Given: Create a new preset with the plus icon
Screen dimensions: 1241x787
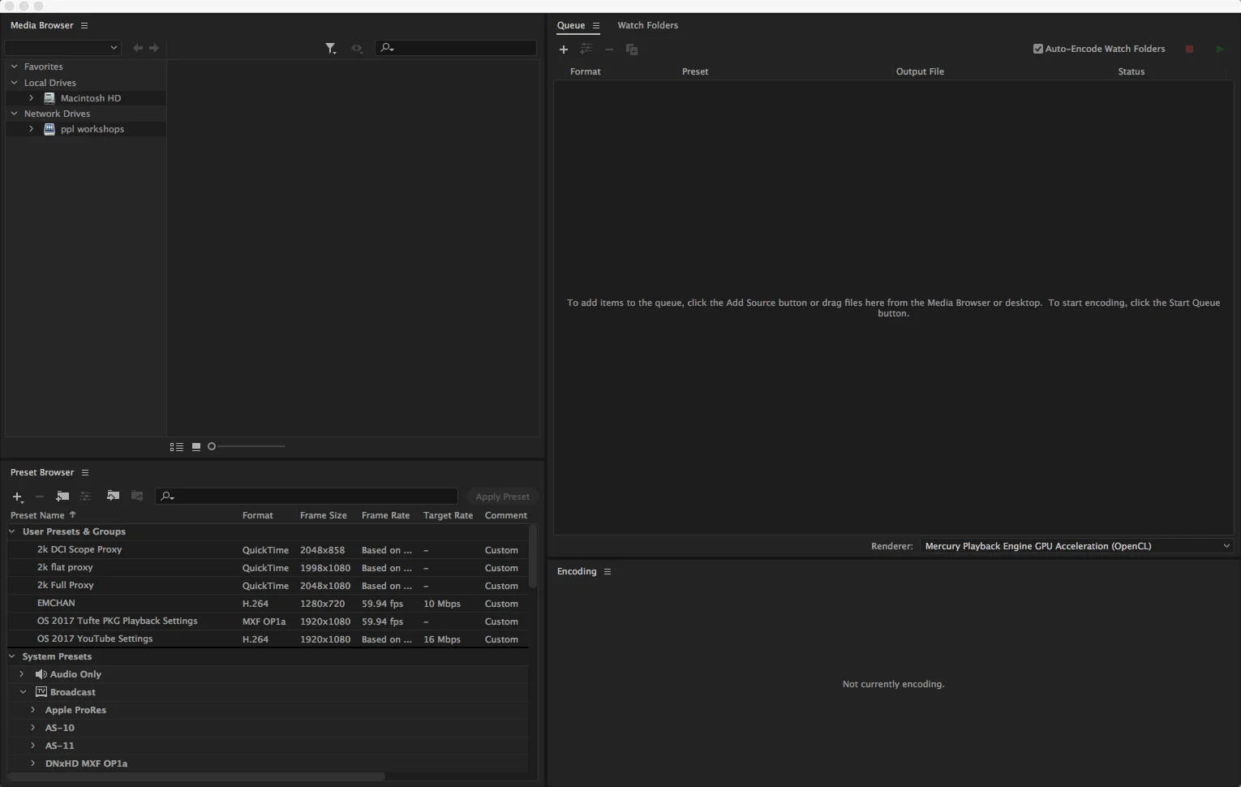Looking at the screenshot, I should (17, 497).
